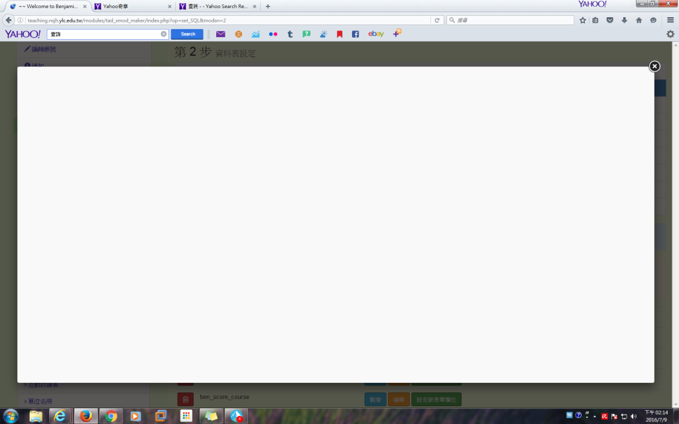Click 設定該表單欄位 for ben_score_course
This screenshot has width=679, height=424.
[436, 399]
